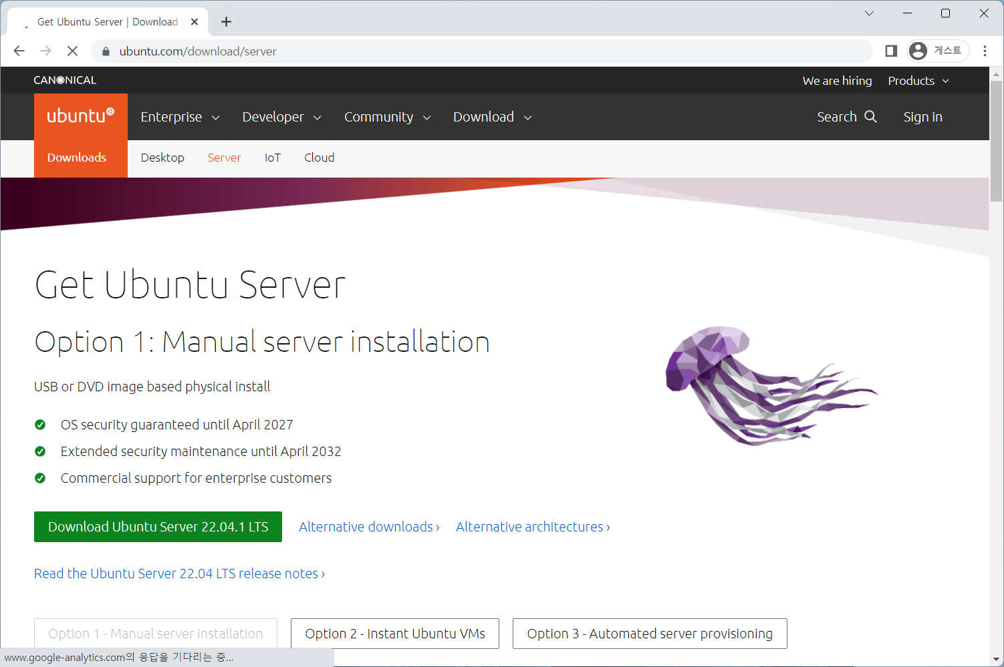The image size is (1004, 667).
Task: Expand the Enterprise menu
Action: [179, 116]
